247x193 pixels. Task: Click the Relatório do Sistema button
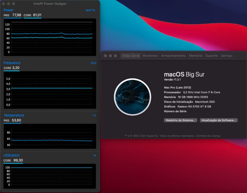pos(180,120)
